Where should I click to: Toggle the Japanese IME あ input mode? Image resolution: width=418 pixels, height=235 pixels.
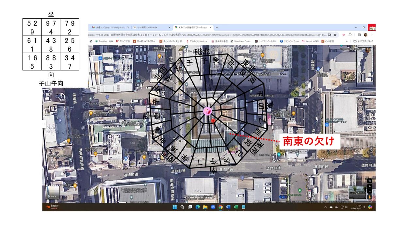coord(336,207)
